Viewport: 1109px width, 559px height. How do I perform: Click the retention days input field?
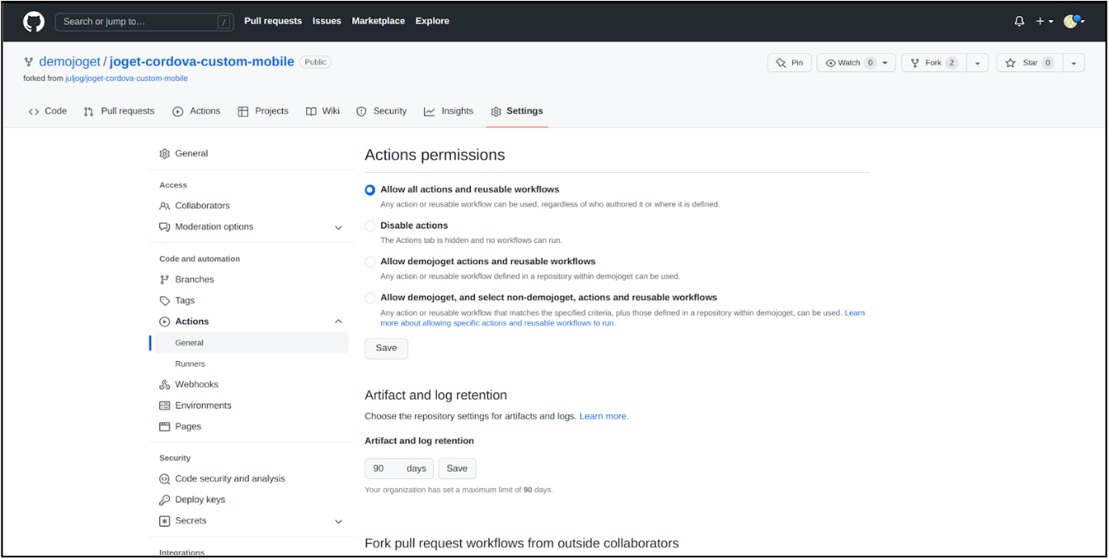point(399,469)
